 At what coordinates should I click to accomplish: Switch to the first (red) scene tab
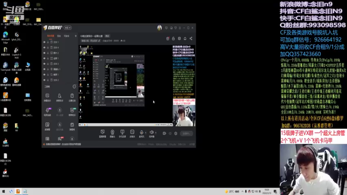click(x=50, y=36)
